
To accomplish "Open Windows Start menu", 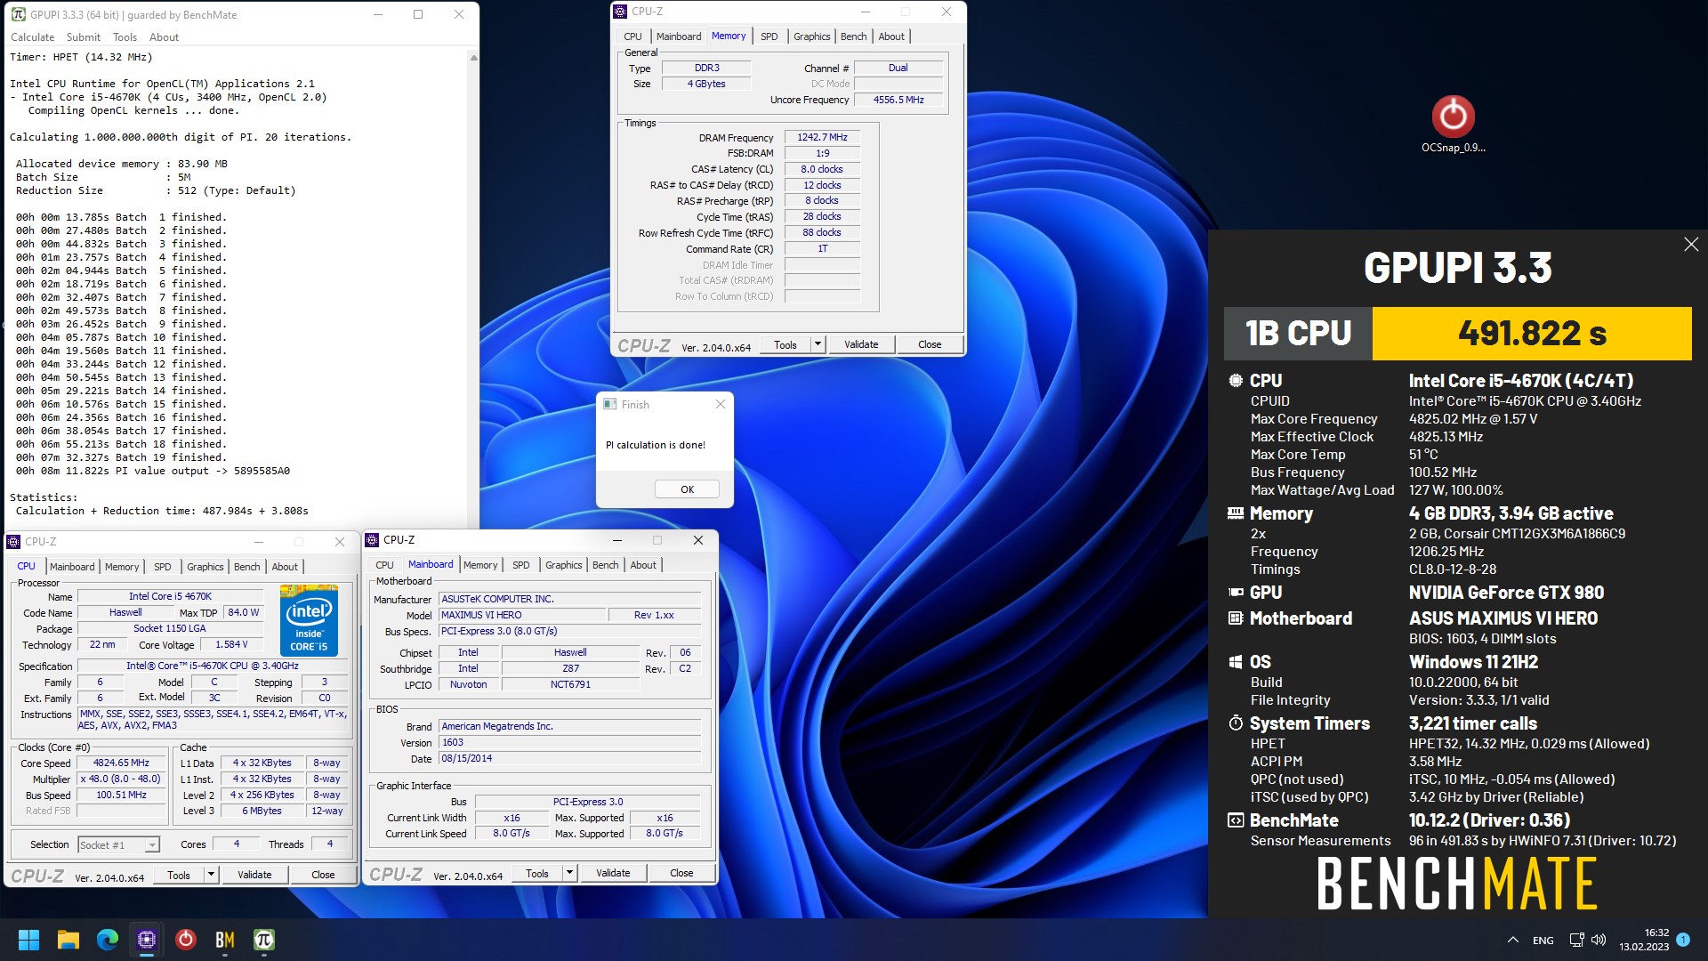I will click(x=28, y=940).
